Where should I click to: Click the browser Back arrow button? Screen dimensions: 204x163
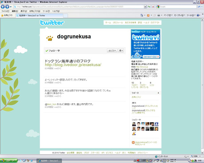pos(3,7)
